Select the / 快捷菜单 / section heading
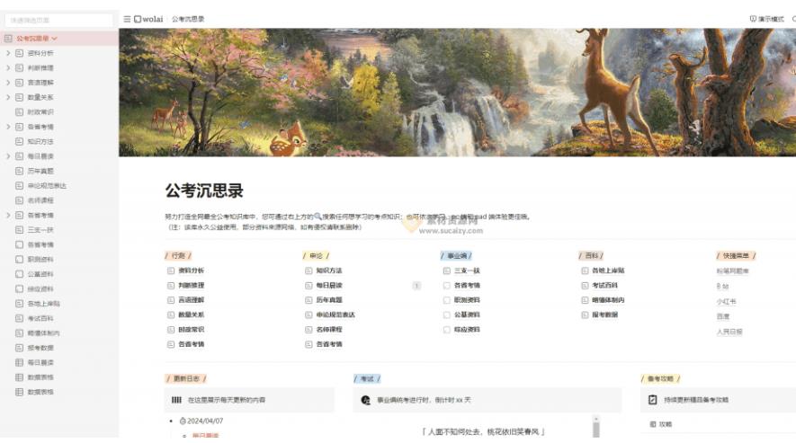796x443 pixels. (x=736, y=256)
